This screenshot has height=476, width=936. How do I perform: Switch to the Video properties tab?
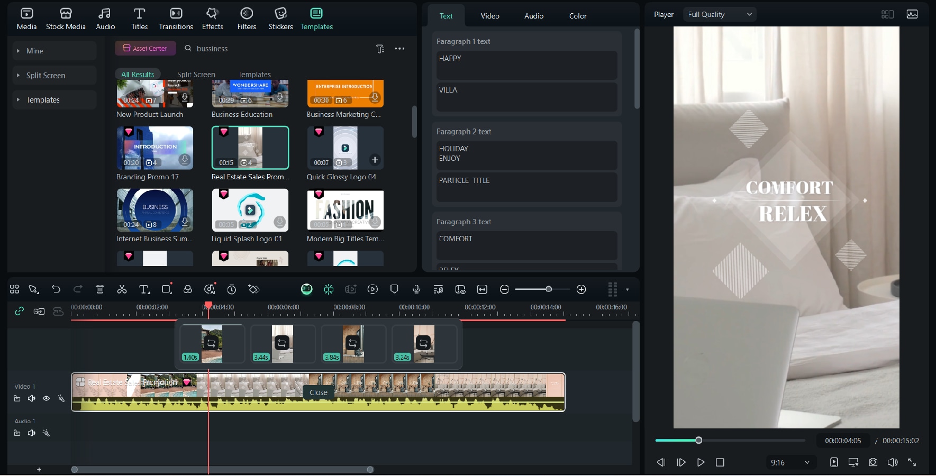tap(490, 16)
